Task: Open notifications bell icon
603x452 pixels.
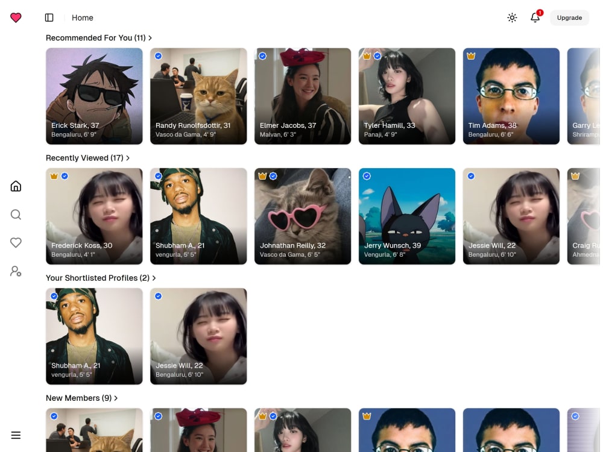Action: click(535, 17)
